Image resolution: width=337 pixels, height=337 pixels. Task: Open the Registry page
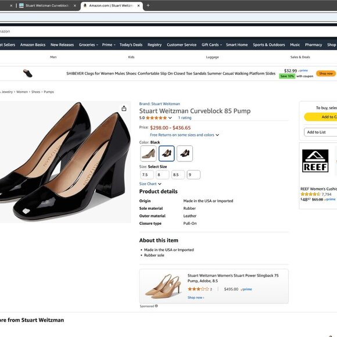(x=155, y=45)
